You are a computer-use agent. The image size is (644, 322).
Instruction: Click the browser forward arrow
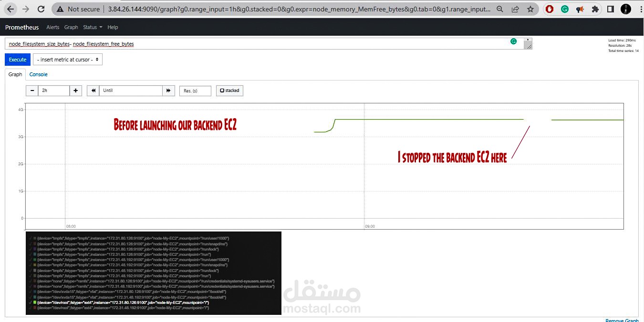pos(26,9)
